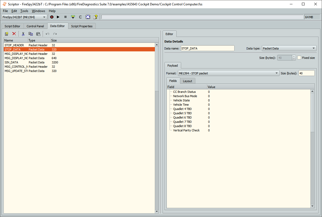Select the Data Editor tab
Viewport: 322px width, 217px height.
coord(57,26)
